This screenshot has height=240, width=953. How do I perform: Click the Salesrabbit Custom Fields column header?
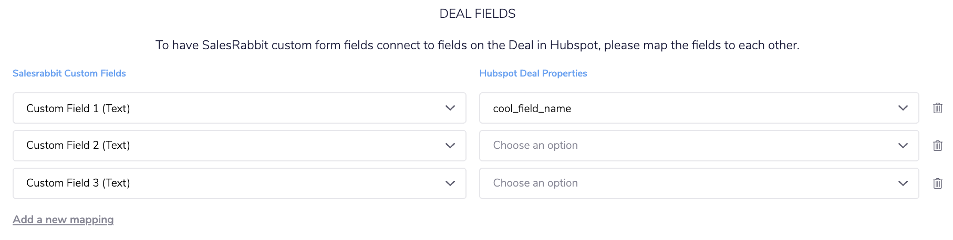pyautogui.click(x=69, y=73)
